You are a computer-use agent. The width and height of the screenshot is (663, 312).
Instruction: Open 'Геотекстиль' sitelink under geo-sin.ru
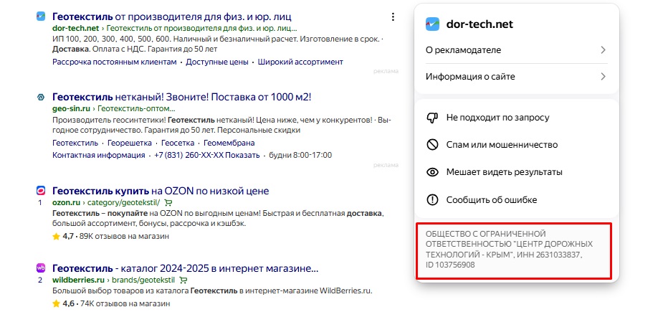point(75,143)
